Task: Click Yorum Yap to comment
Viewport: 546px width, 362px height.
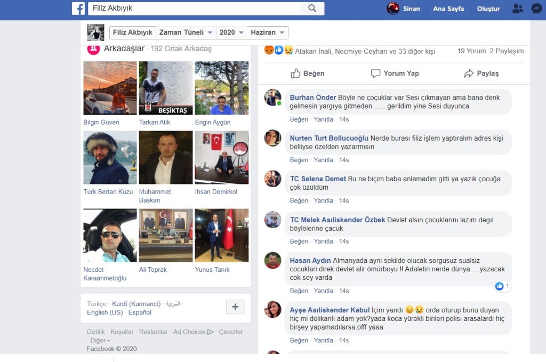Action: click(395, 74)
